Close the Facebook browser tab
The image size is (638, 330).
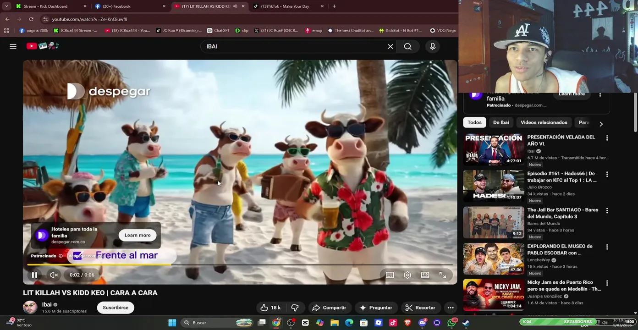tap(164, 6)
